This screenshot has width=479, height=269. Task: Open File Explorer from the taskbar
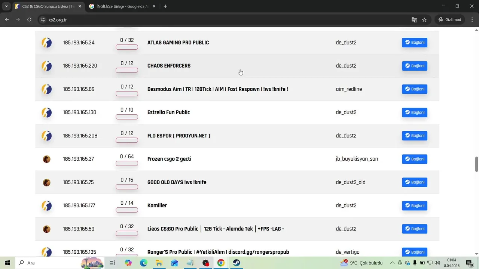point(159,263)
